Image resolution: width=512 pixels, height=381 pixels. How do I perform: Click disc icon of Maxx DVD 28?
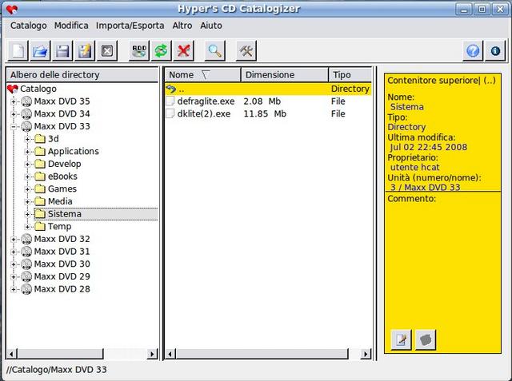click(26, 289)
